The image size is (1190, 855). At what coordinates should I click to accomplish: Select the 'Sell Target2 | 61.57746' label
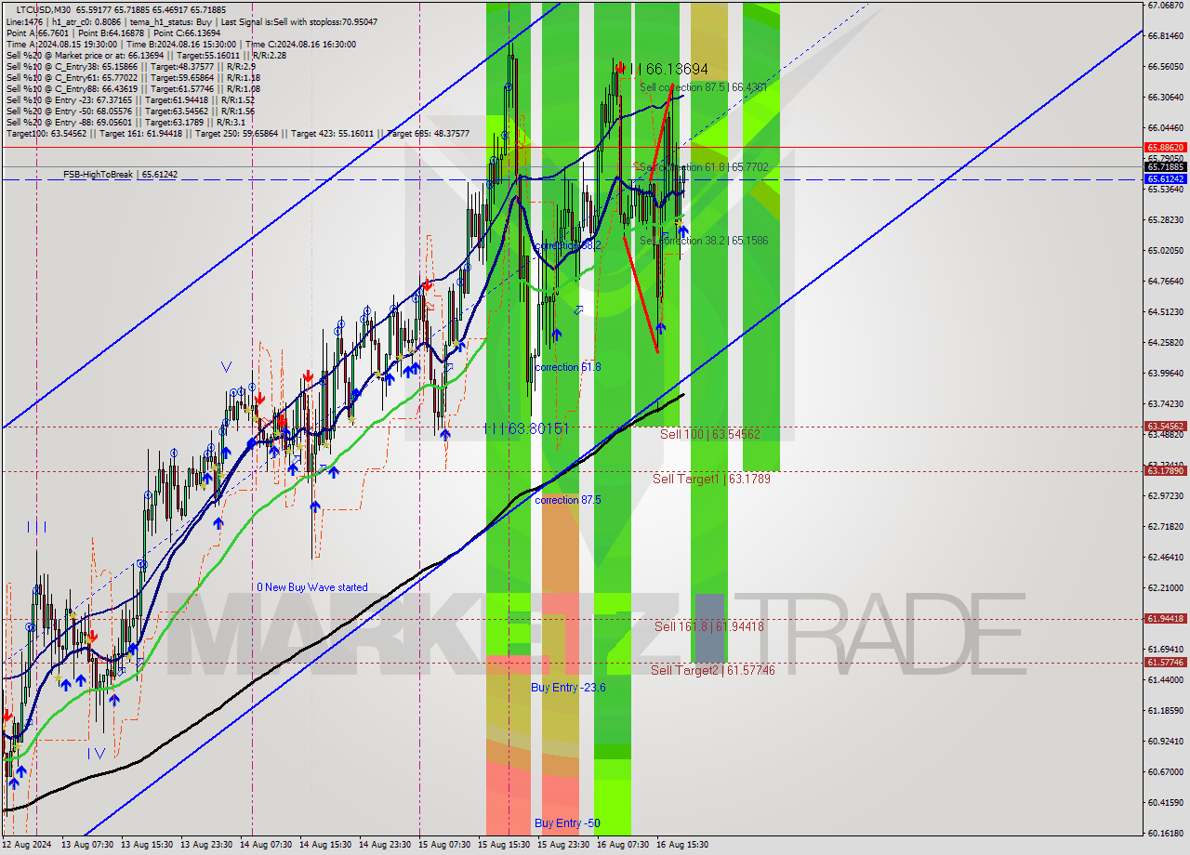(712, 669)
